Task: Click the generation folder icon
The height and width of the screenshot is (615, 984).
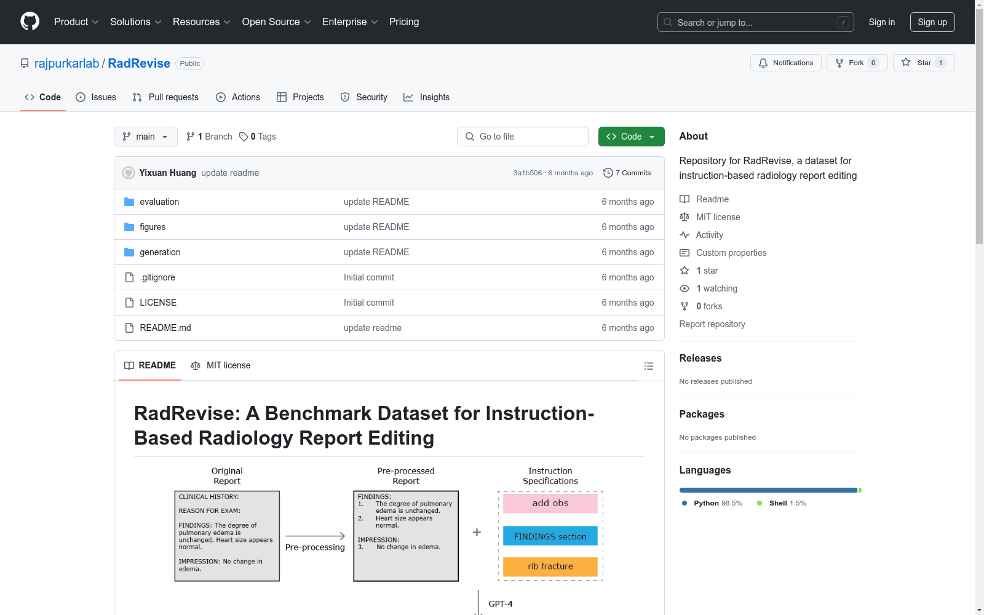Action: coord(129,252)
